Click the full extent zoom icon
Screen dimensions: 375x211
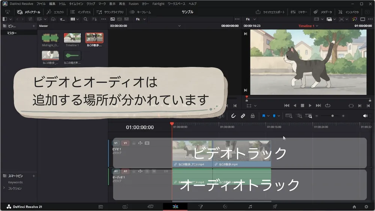tap(289, 116)
